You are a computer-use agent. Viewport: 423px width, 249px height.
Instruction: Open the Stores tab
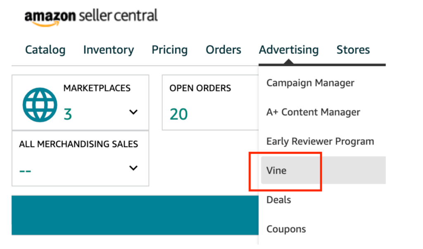coord(353,50)
